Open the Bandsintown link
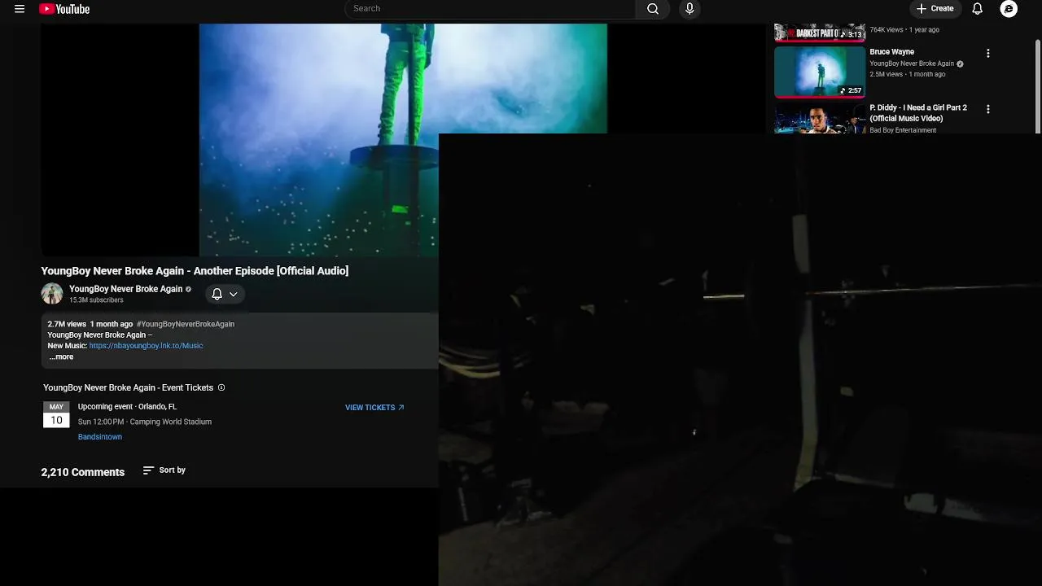 pyautogui.click(x=100, y=437)
